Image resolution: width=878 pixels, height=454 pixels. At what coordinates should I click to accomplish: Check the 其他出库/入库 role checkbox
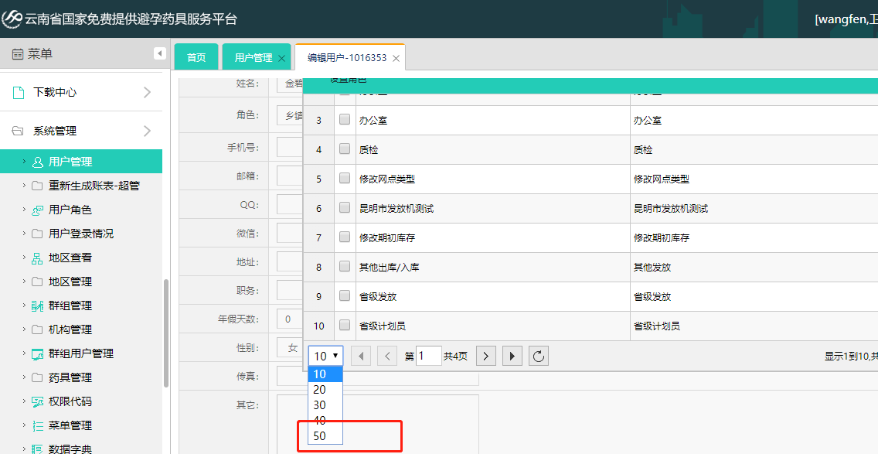pyautogui.click(x=345, y=266)
